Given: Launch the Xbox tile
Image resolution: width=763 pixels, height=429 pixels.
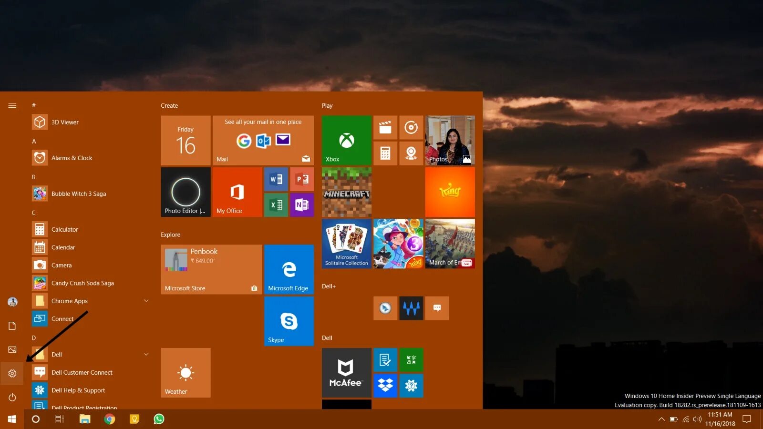Looking at the screenshot, I should [x=347, y=140].
